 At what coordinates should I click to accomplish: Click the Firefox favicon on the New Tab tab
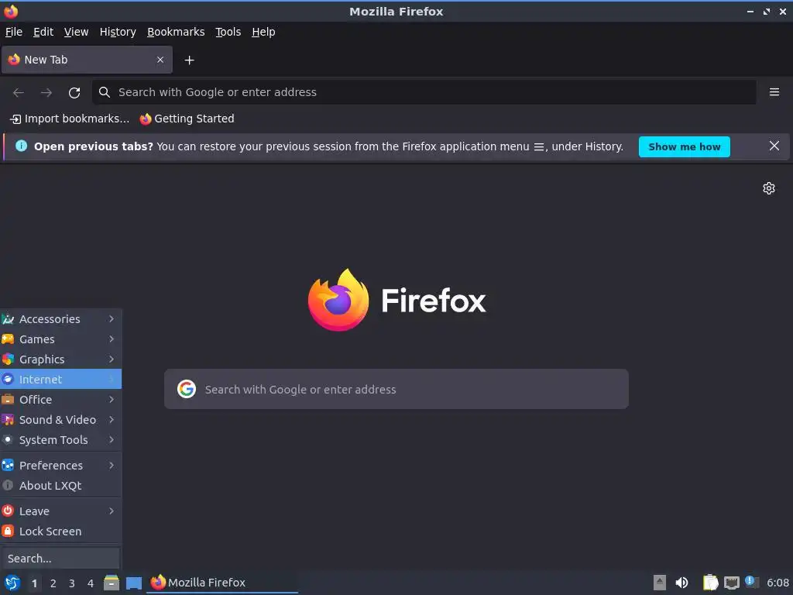[14, 60]
